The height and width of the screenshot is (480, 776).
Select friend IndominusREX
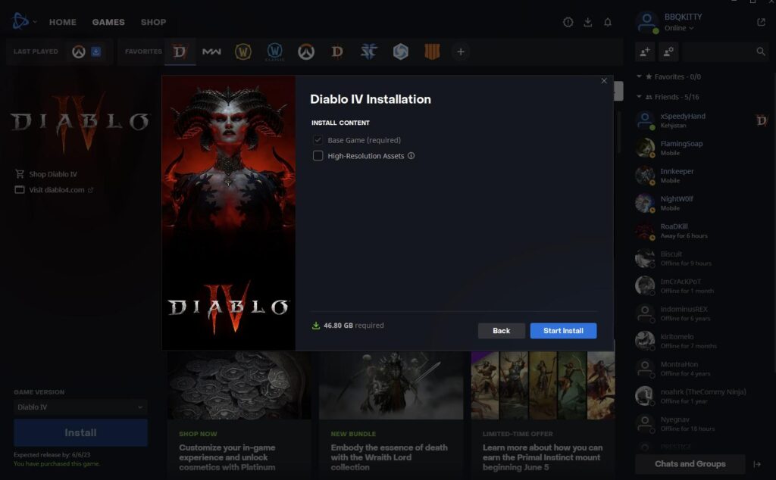tap(700, 313)
